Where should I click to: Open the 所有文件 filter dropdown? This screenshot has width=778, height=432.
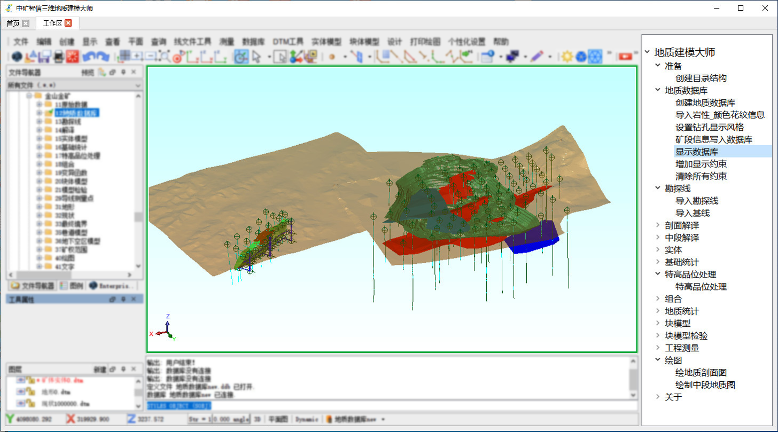point(138,85)
